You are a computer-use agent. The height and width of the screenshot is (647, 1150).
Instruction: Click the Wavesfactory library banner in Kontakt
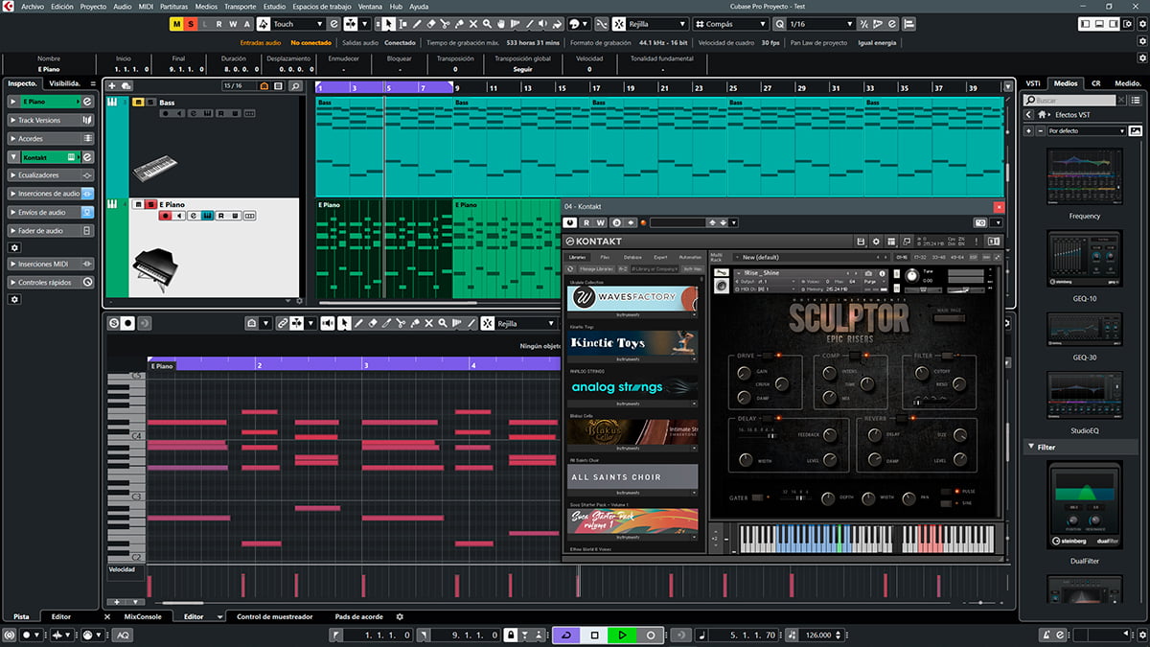pyautogui.click(x=632, y=297)
